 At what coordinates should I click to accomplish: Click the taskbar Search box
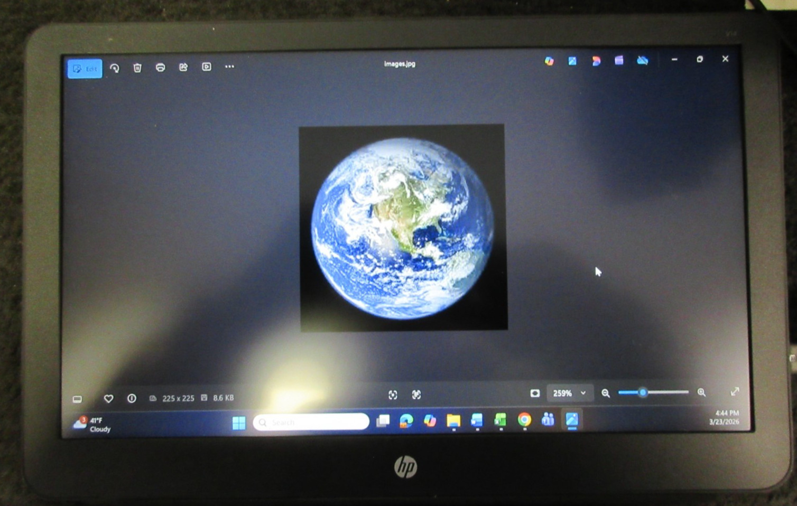click(x=311, y=422)
